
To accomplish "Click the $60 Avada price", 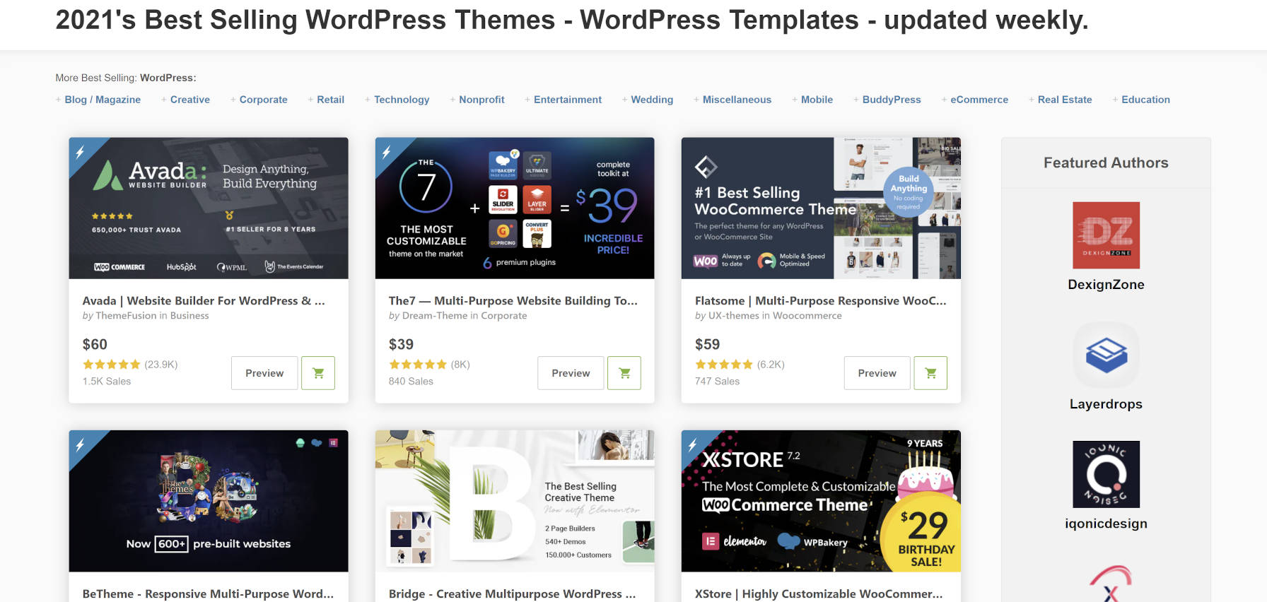I will pos(95,345).
